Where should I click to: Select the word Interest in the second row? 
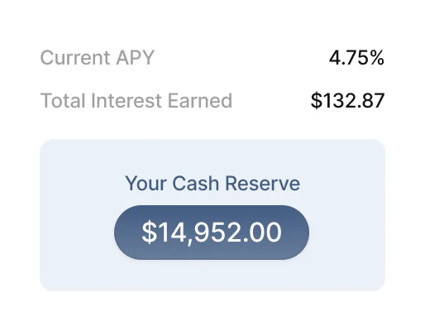[127, 100]
